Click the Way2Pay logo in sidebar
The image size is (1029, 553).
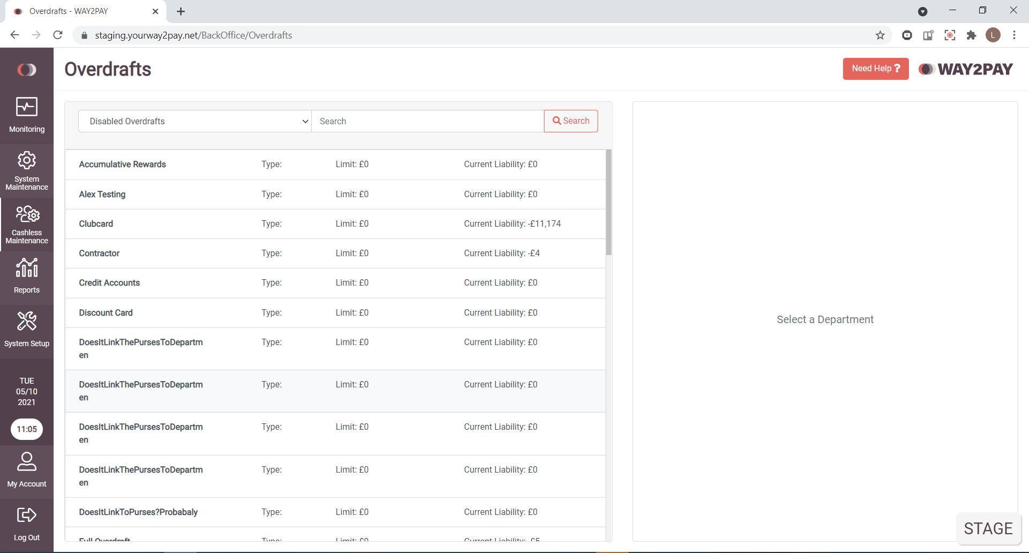(x=27, y=70)
